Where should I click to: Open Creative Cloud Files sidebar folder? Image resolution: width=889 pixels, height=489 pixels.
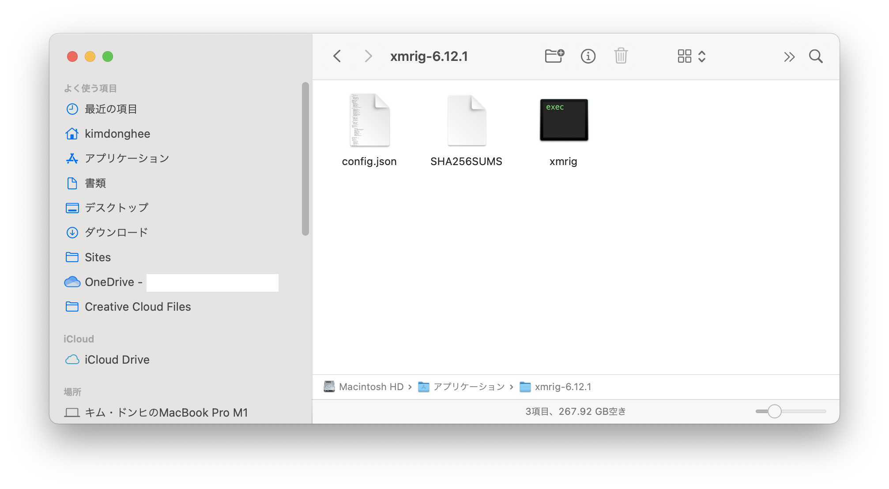pyautogui.click(x=137, y=307)
